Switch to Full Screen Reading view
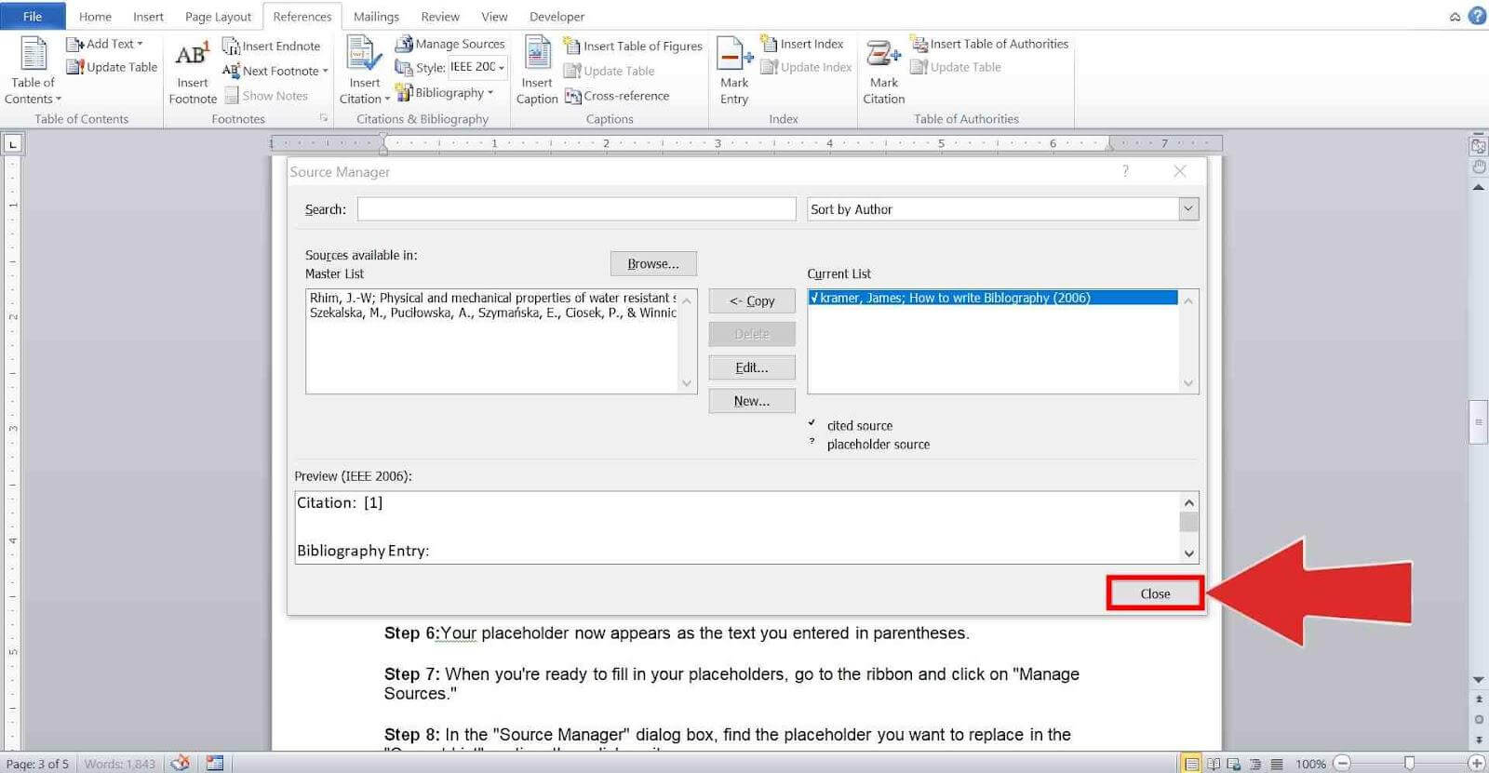 coord(1214,764)
